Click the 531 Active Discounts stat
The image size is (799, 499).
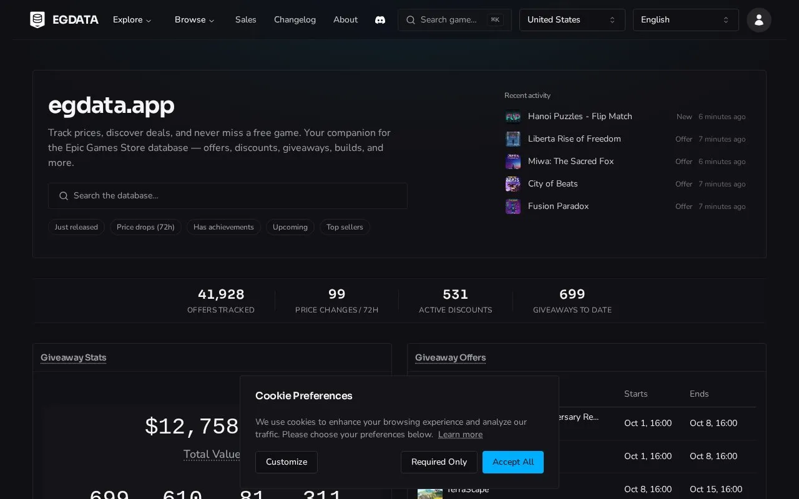[x=456, y=301]
